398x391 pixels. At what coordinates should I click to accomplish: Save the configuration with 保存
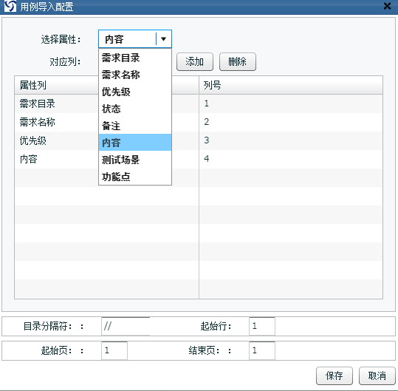pyautogui.click(x=334, y=375)
